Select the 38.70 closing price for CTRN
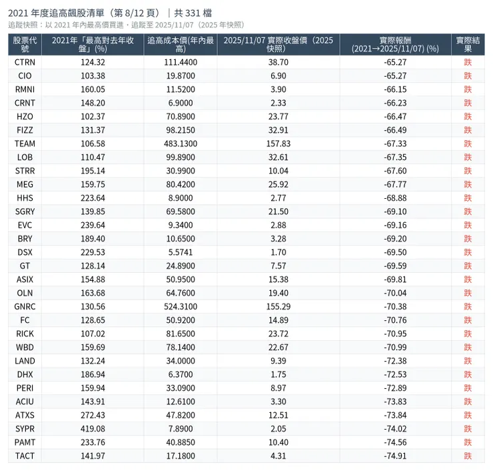 coord(278,62)
